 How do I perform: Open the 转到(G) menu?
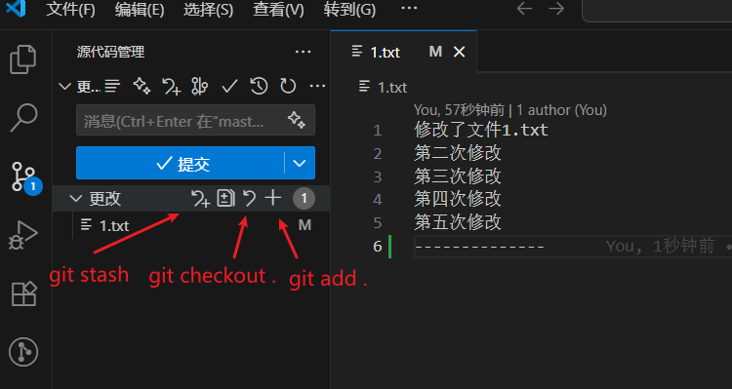tap(349, 10)
